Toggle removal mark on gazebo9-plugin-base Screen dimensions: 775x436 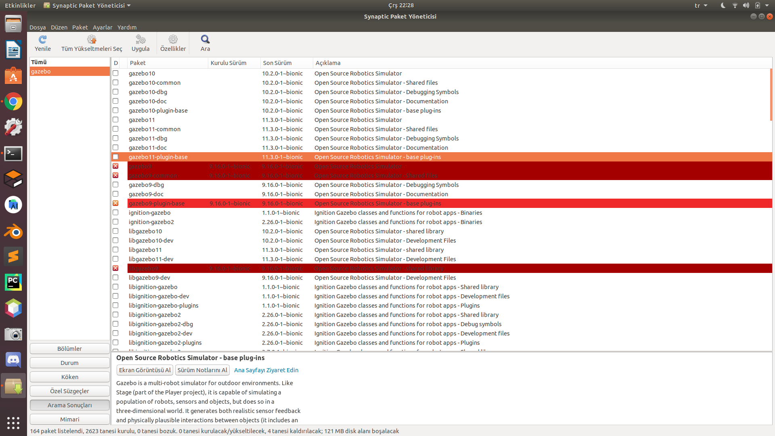pyautogui.click(x=115, y=203)
